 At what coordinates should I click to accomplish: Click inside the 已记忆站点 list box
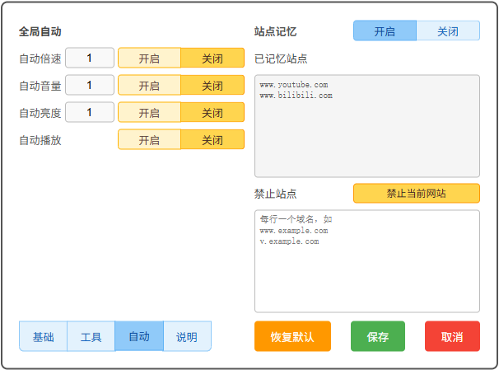click(367, 126)
